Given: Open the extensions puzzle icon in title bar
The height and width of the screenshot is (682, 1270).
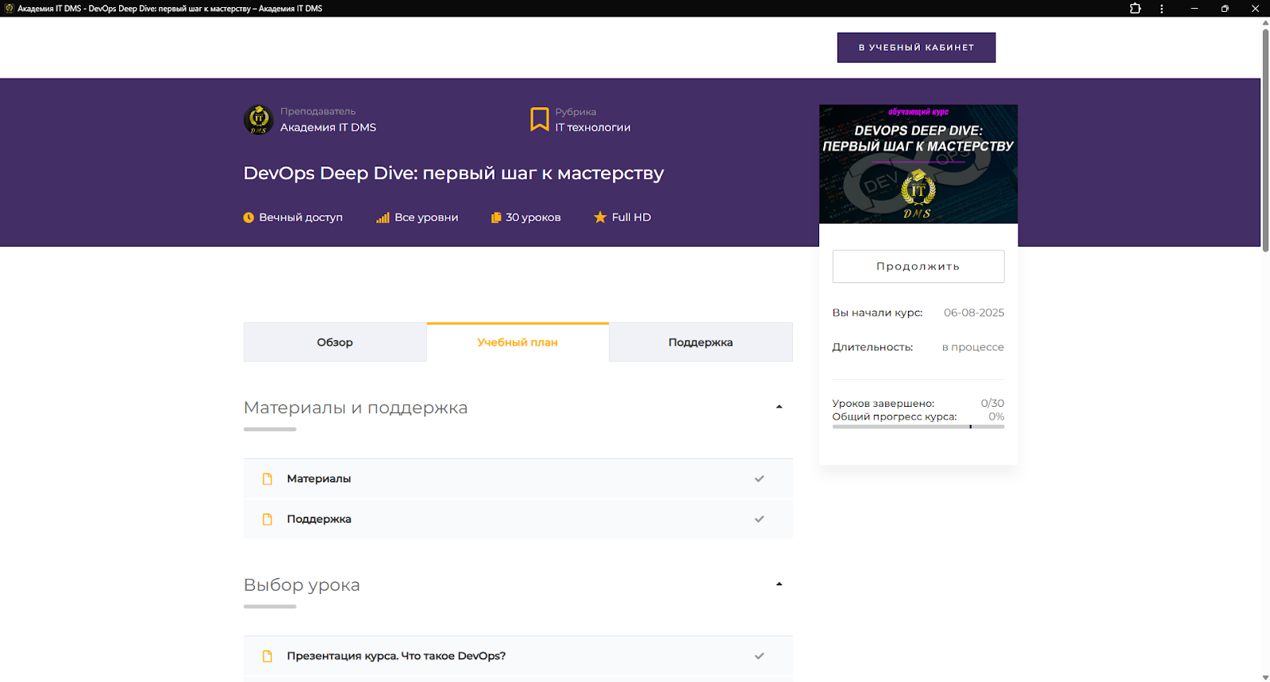Looking at the screenshot, I should point(1135,9).
